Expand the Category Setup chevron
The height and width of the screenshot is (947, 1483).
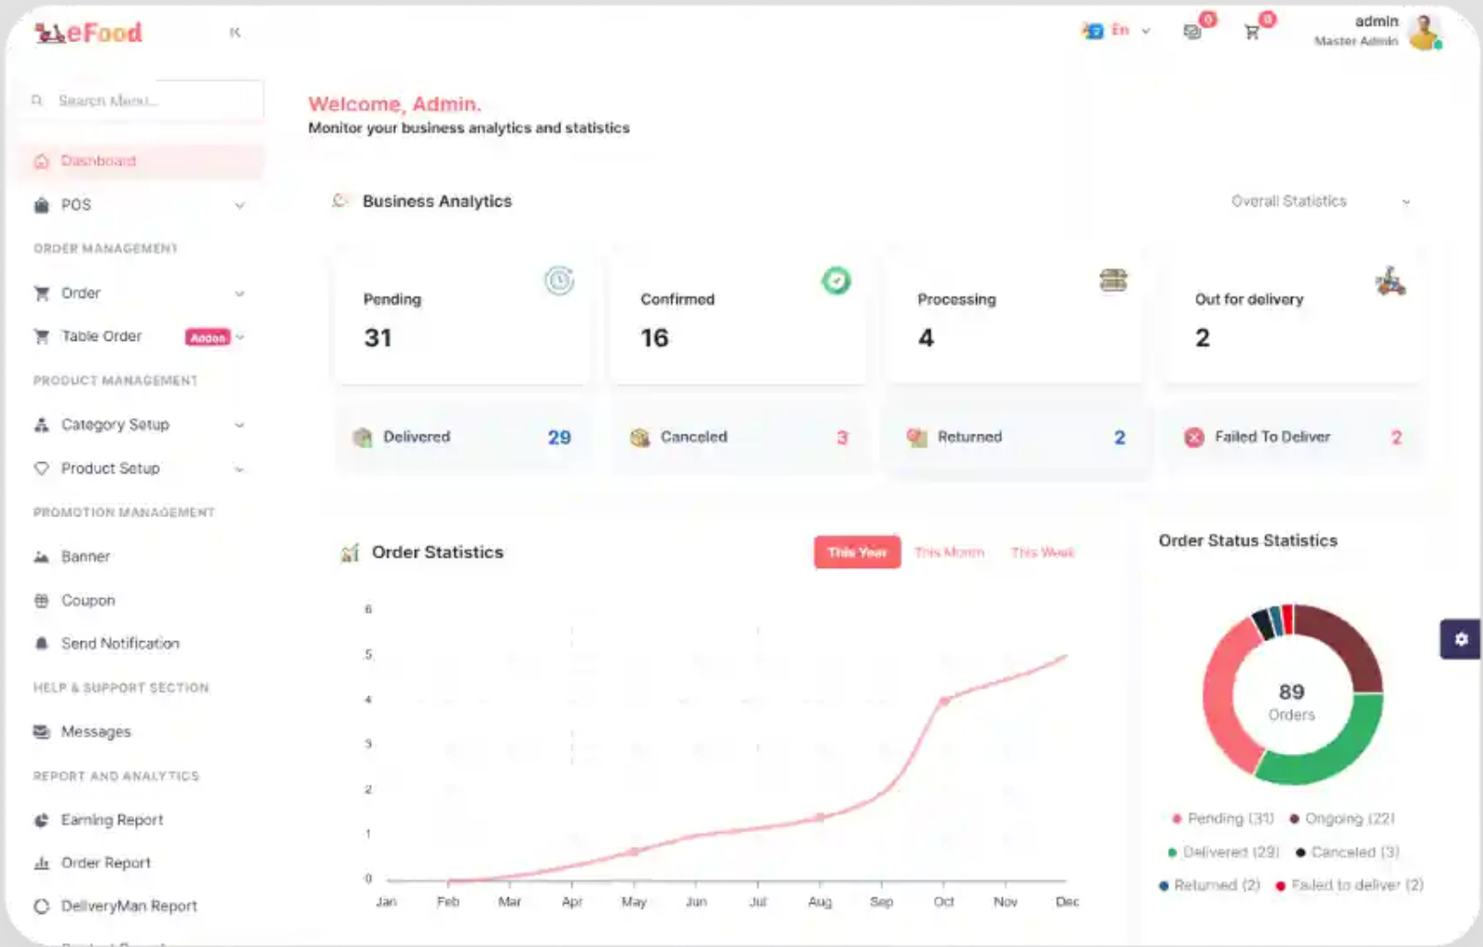(x=240, y=425)
